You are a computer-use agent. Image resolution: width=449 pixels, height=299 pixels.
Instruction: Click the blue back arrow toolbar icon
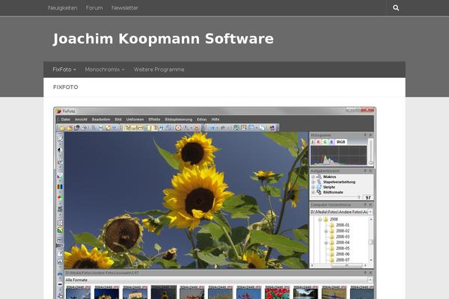[212, 128]
